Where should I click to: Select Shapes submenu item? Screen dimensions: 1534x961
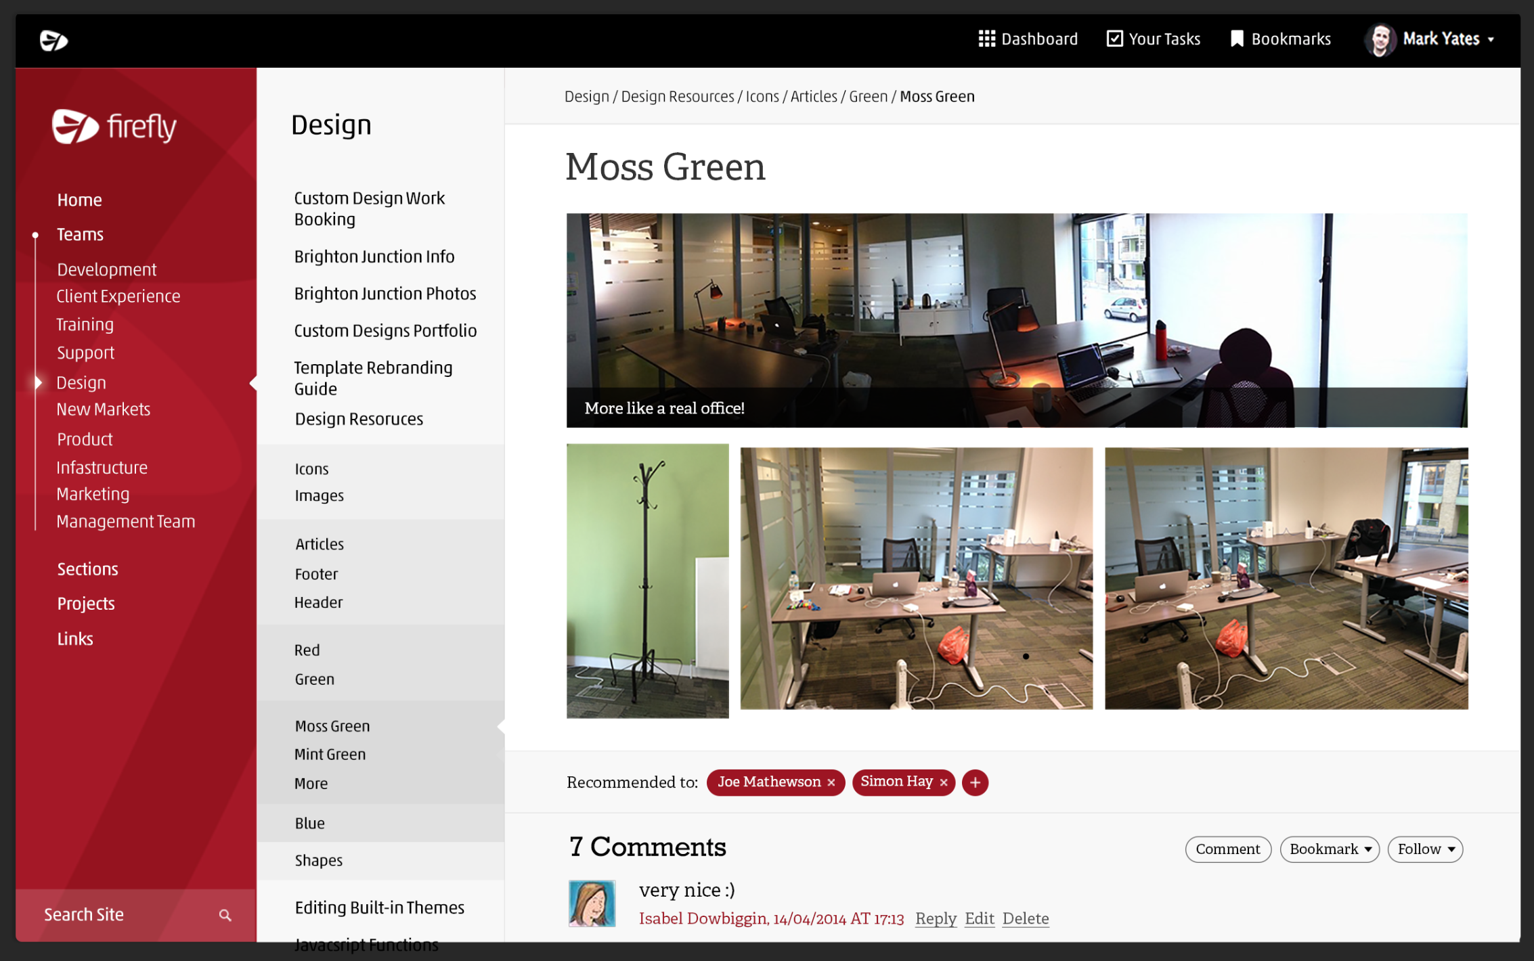click(318, 860)
